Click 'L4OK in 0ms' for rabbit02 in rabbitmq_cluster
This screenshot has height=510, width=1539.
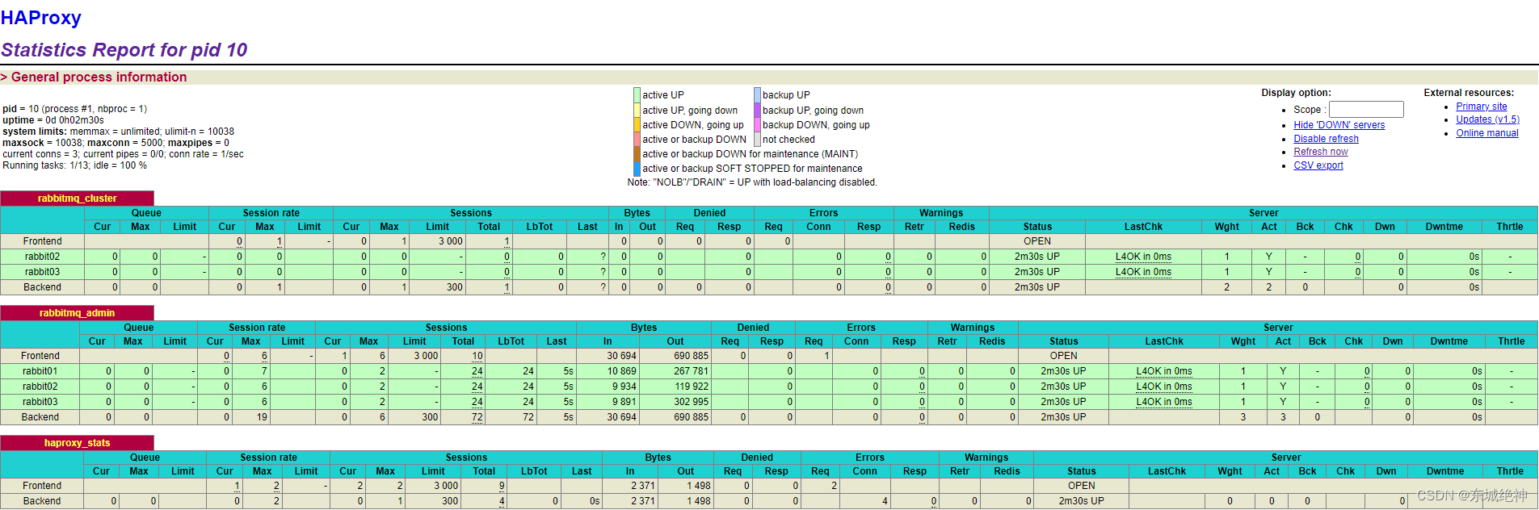pos(1143,257)
